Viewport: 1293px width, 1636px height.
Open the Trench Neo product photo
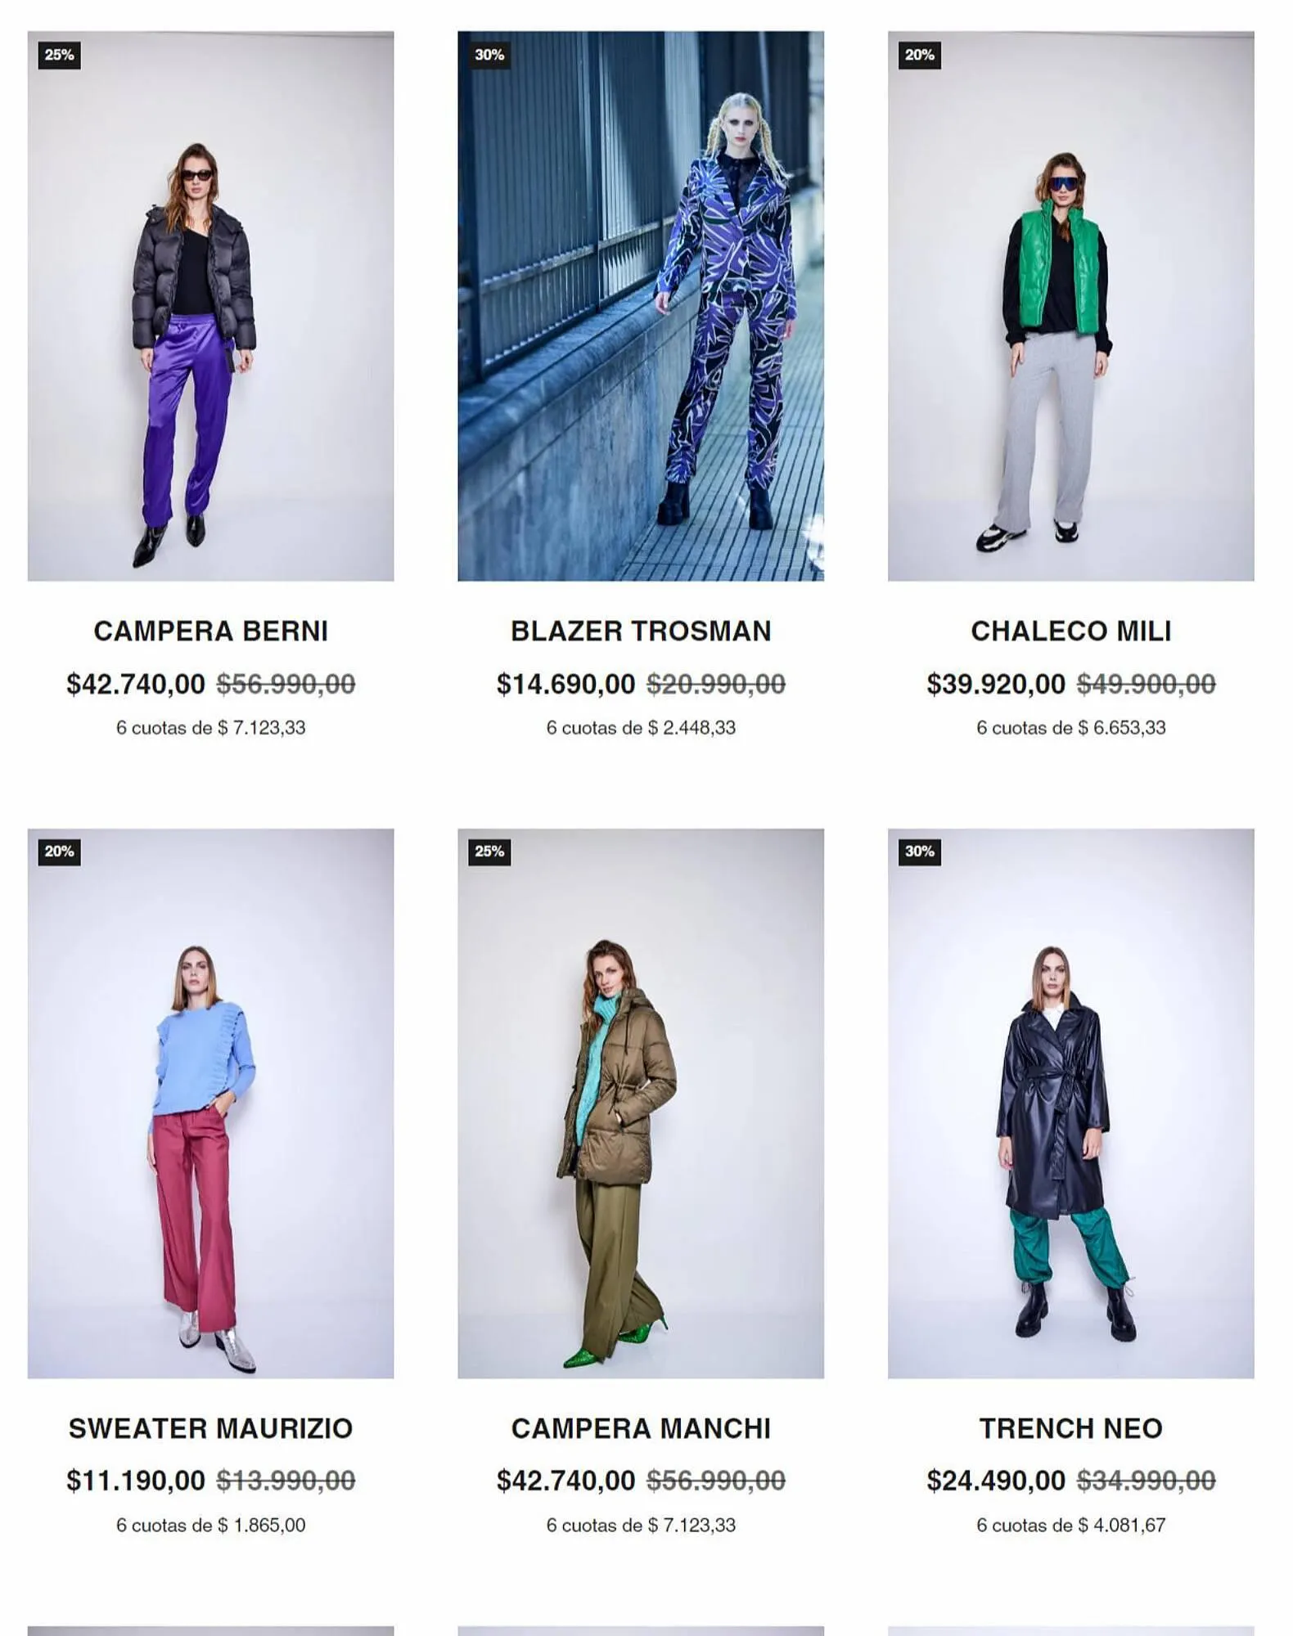pyautogui.click(x=1070, y=1103)
